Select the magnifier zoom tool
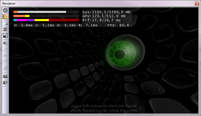 click(5, 43)
